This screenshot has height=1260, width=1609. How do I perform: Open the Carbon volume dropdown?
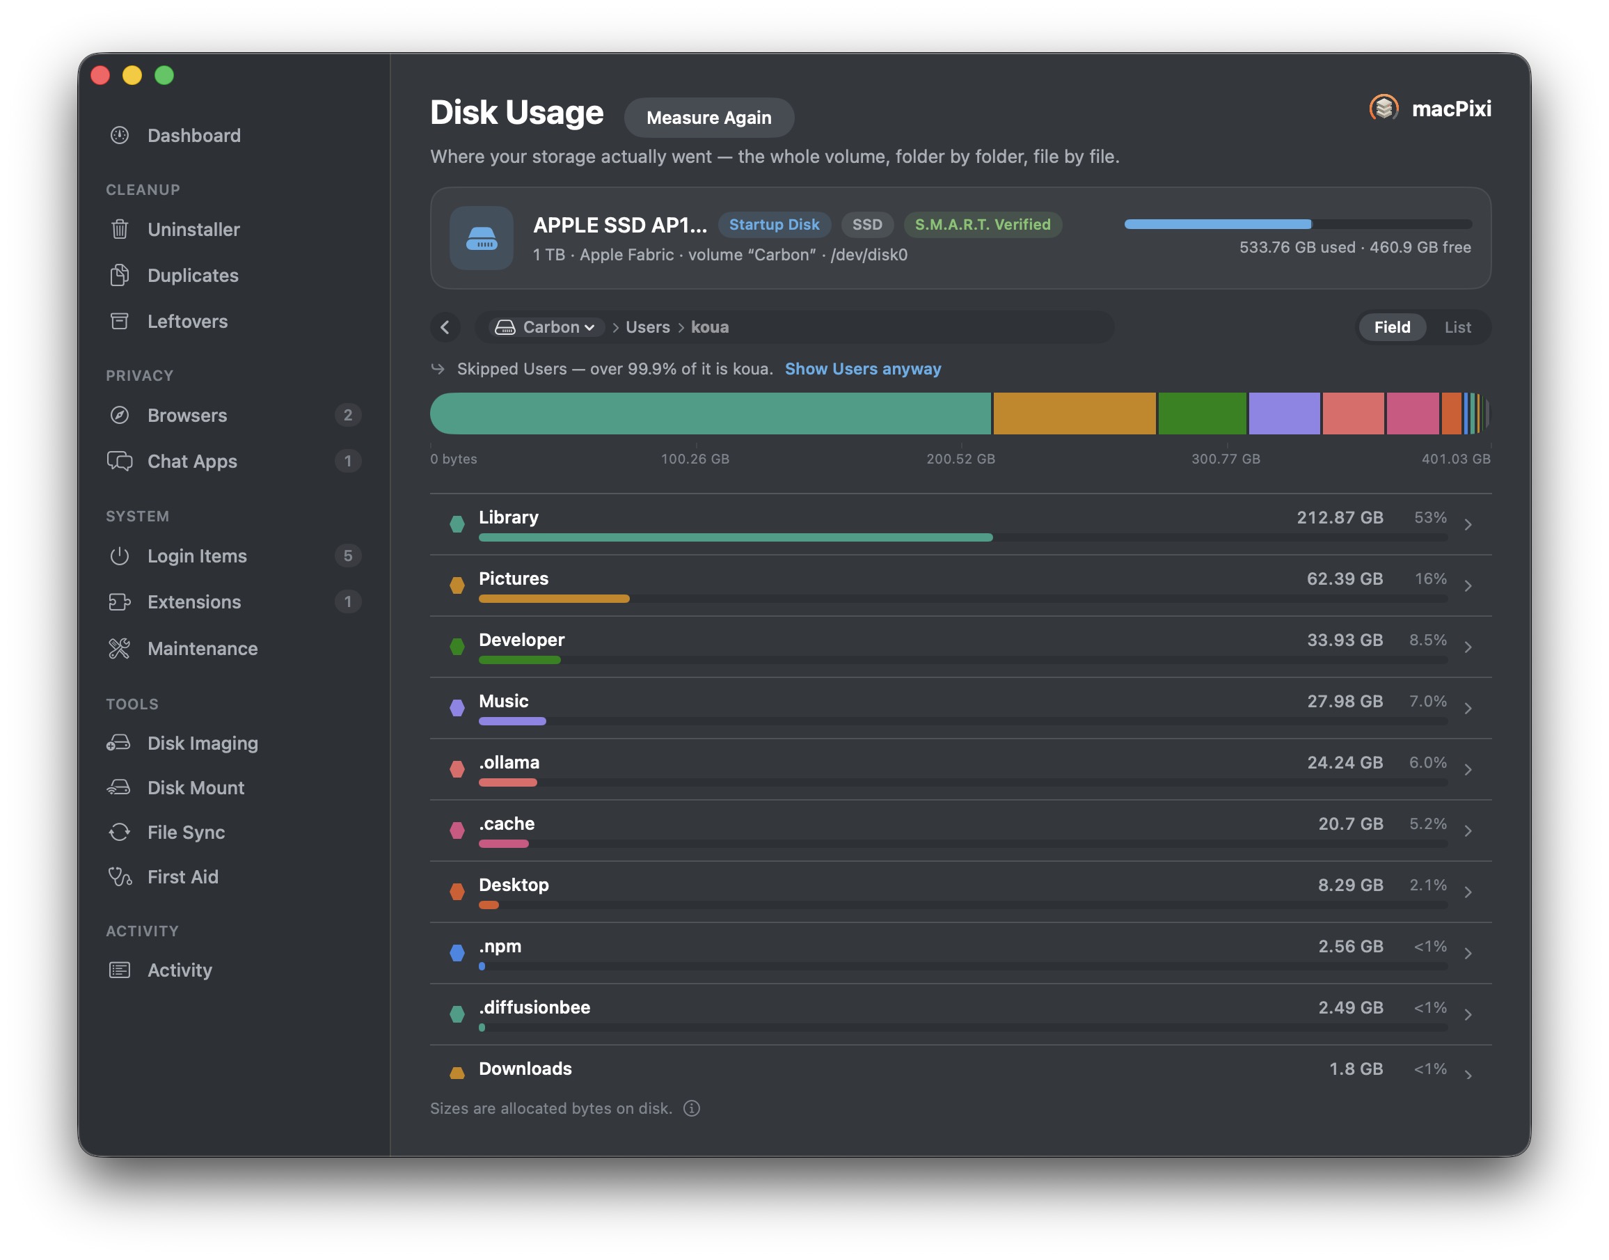tap(546, 326)
